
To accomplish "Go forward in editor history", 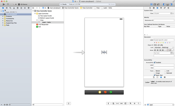I will click(x=39, y=8).
